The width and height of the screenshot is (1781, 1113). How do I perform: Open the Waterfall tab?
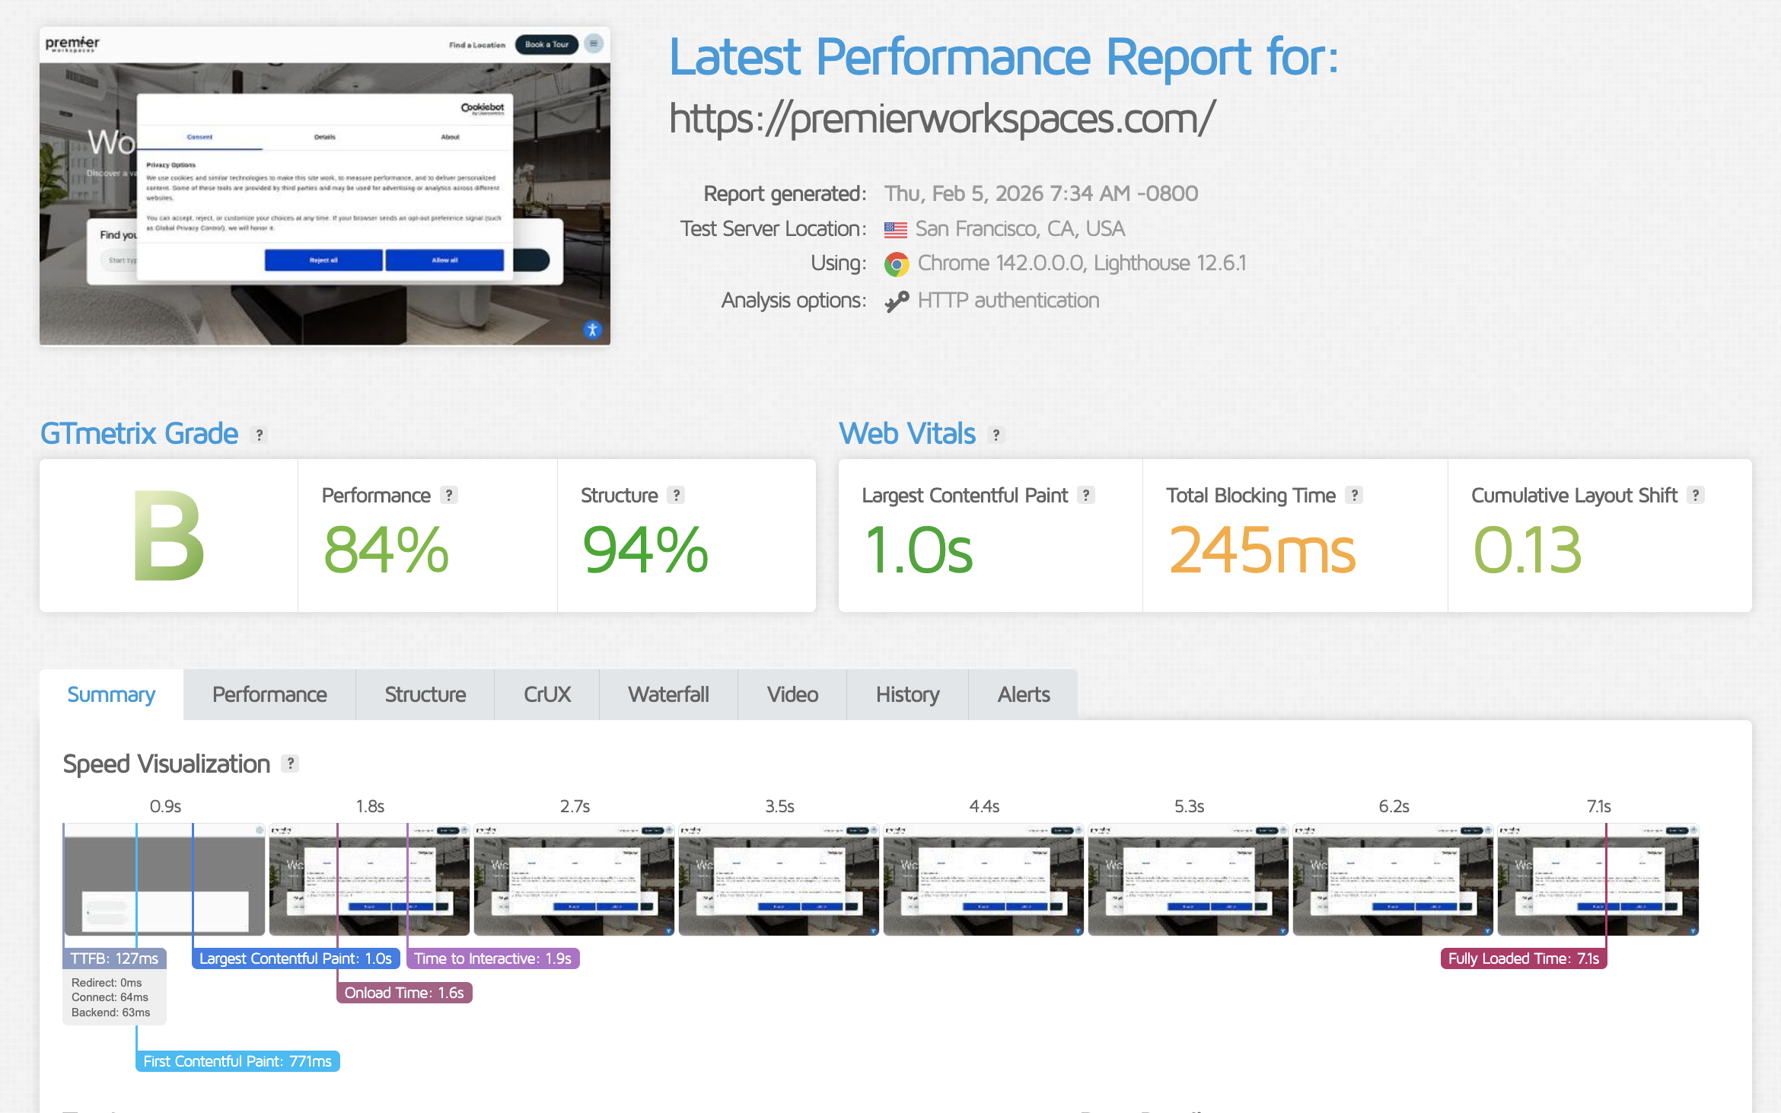[x=668, y=694]
